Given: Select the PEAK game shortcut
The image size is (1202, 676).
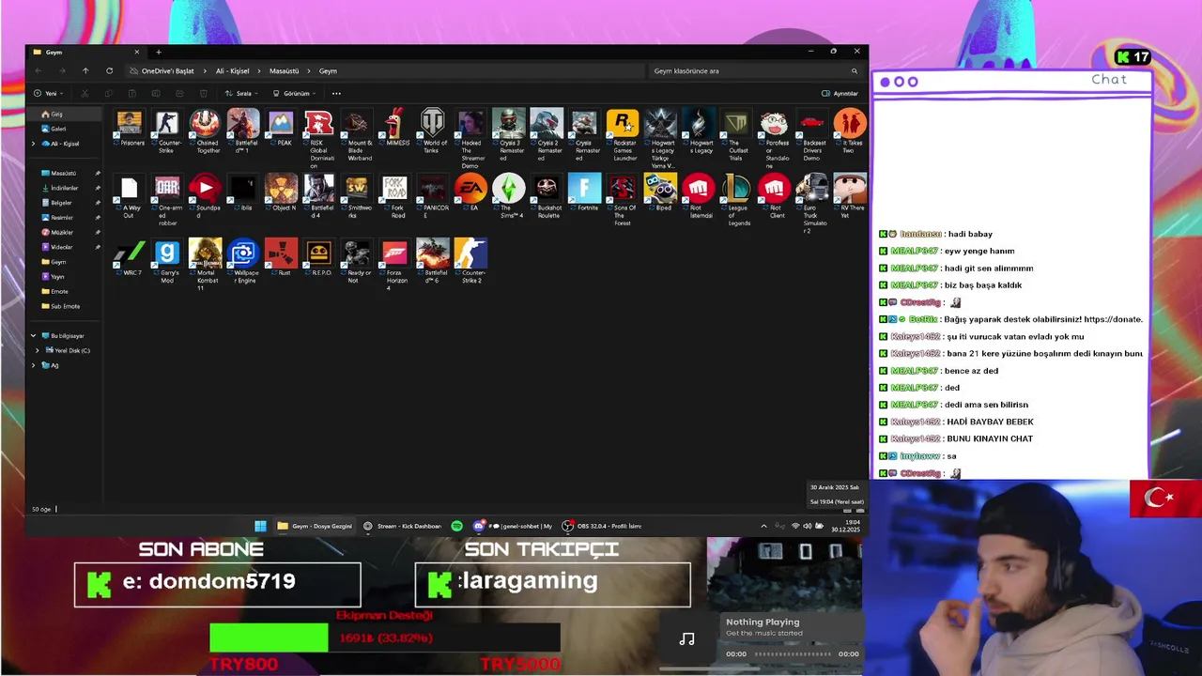Looking at the screenshot, I should [281, 129].
